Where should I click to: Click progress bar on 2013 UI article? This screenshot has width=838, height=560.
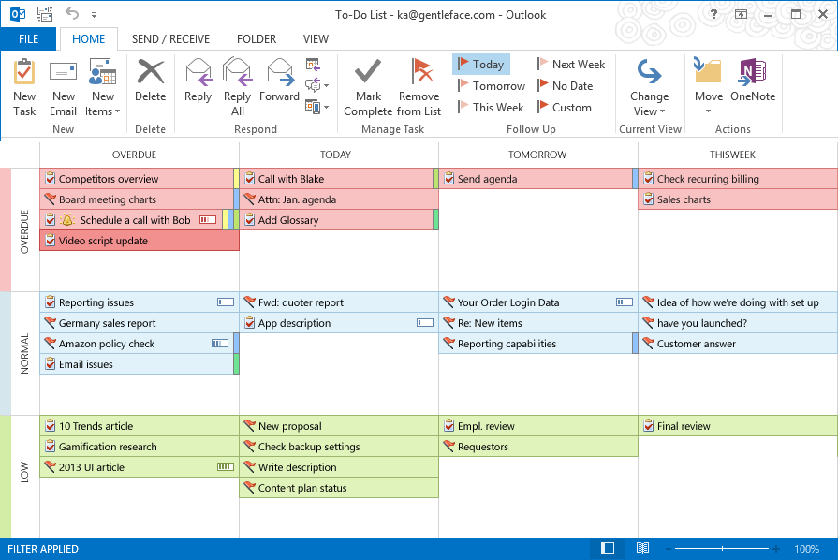pos(226,467)
